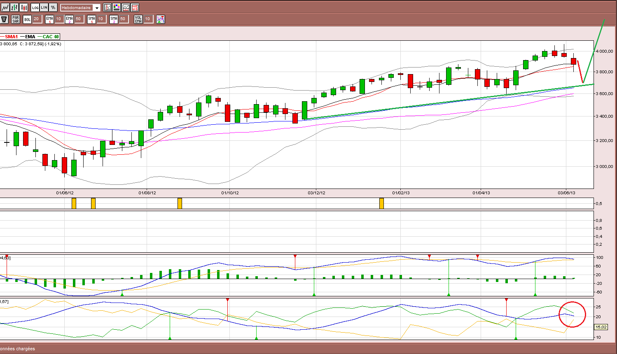This screenshot has width=617, height=354.
Task: Toggle the PAR SAR indicator
Action: point(16,19)
